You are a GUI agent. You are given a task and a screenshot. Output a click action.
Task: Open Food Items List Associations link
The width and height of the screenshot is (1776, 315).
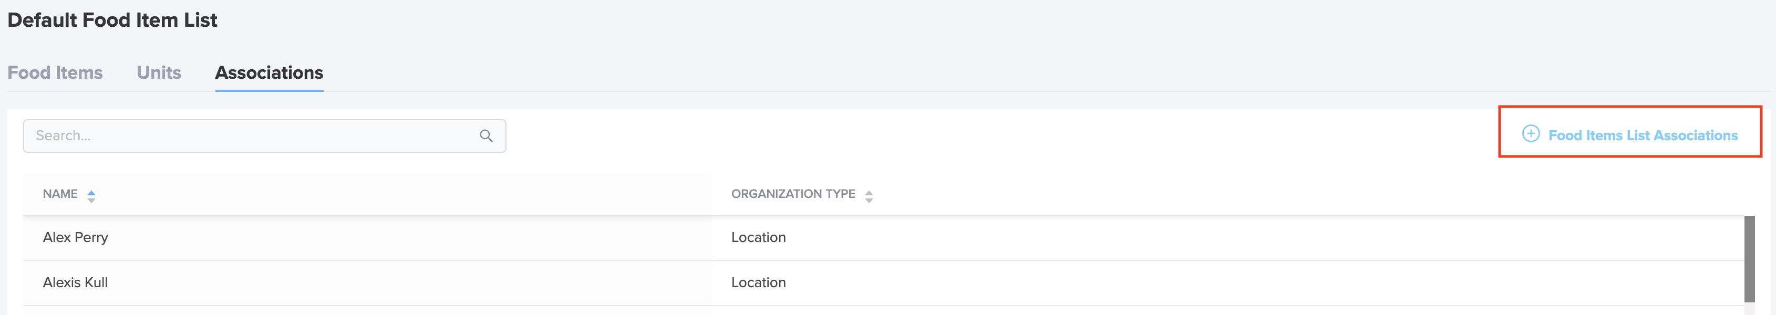point(1642,136)
